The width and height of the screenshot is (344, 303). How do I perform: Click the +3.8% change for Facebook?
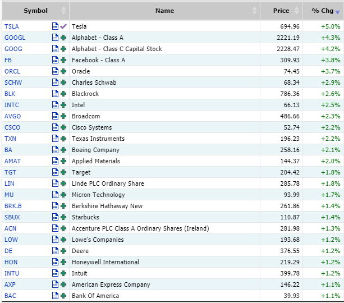click(331, 60)
